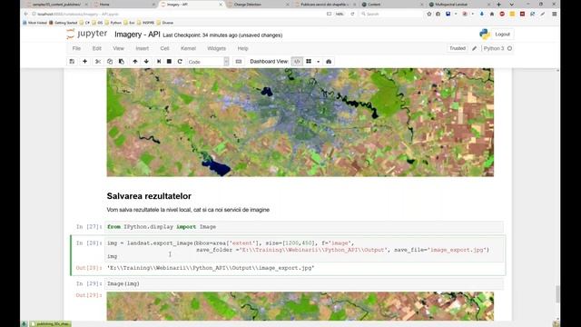Viewport: 581px width, 327px height.
Task: Switch to the Multispectral Landsat browser tab
Action: [x=458, y=5]
